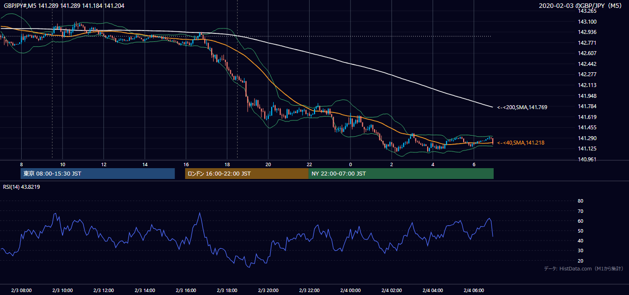Click hour label 22 under price chart
This screenshot has height=295, width=629.
[309, 164]
